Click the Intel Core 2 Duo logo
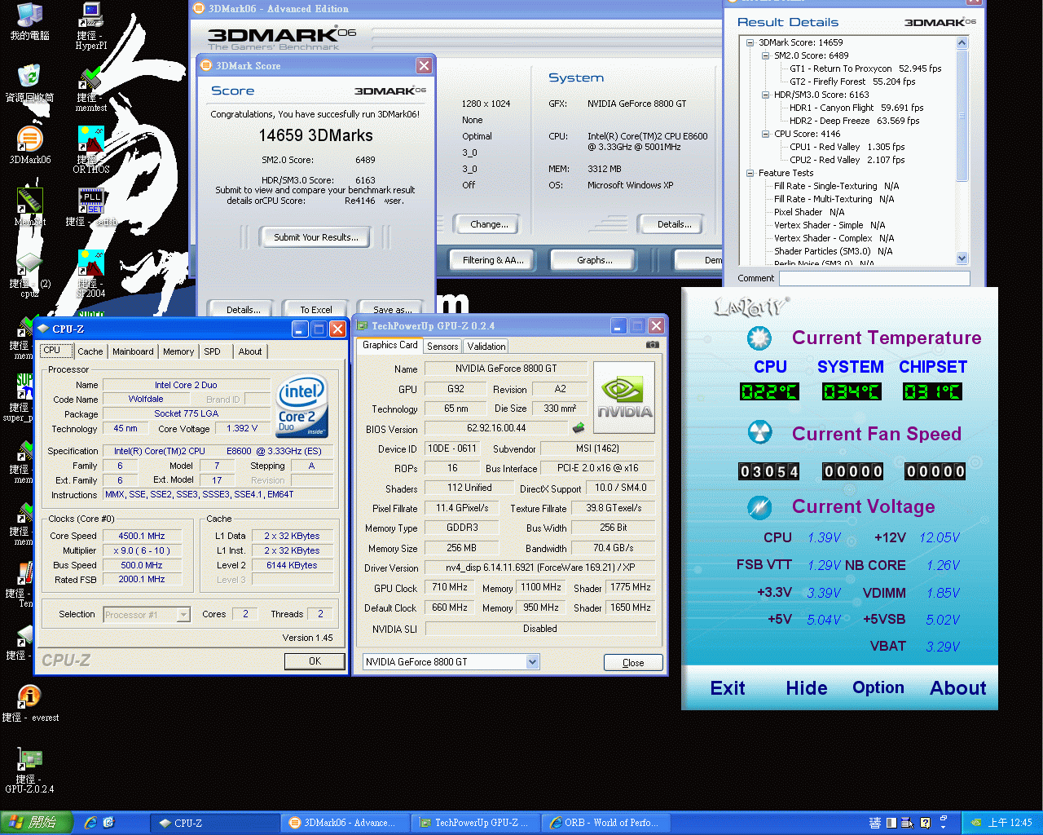Viewport: 1043px width, 835px height. pyautogui.click(x=302, y=406)
